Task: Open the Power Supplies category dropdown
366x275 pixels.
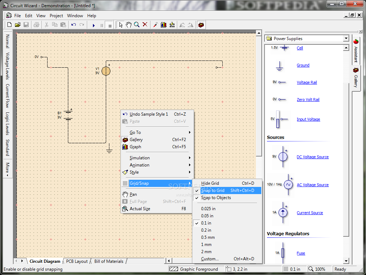Action: 346,39
